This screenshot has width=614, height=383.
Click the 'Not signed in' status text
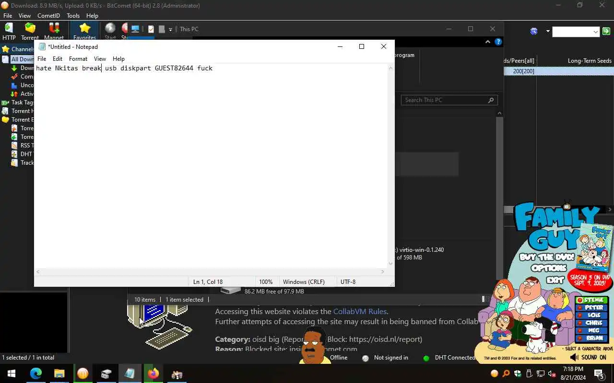391,358
